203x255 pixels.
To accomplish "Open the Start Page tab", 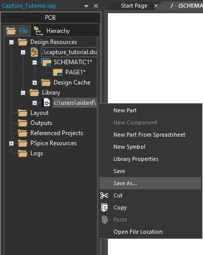I will pyautogui.click(x=134, y=6).
